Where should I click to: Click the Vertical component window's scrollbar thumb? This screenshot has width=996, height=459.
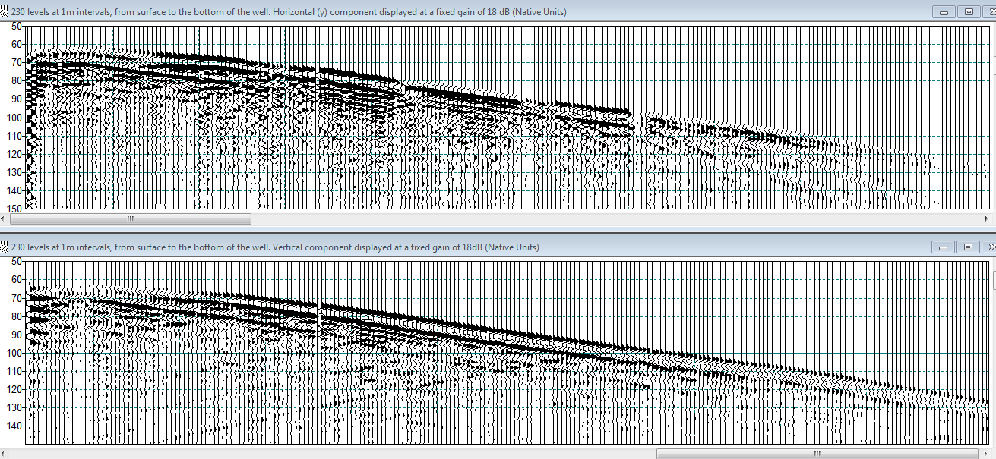pyautogui.click(x=817, y=454)
